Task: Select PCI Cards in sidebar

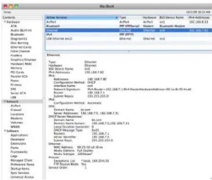Action: (x=17, y=72)
